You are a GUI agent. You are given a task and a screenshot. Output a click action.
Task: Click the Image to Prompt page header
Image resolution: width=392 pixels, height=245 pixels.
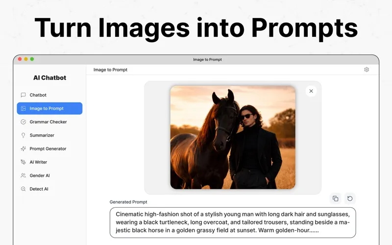tap(110, 70)
